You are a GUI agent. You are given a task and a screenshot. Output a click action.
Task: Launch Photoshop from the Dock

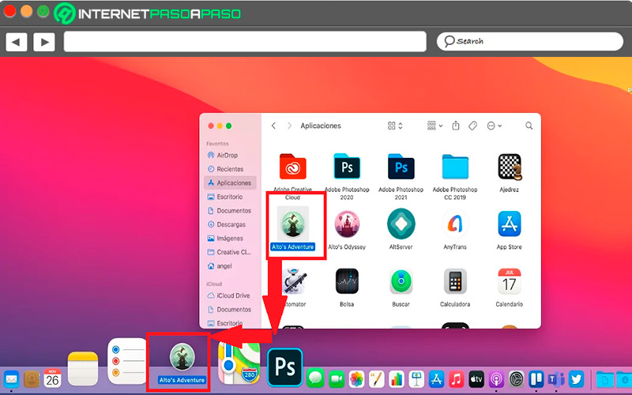pos(284,367)
